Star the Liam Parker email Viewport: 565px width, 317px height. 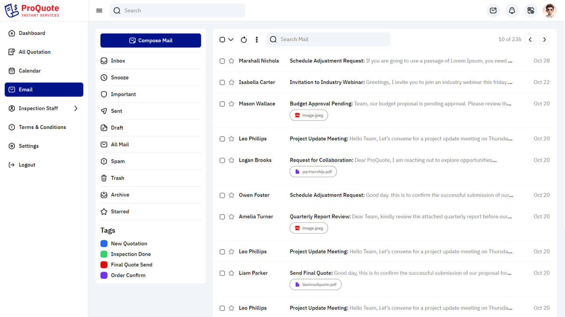(232, 273)
